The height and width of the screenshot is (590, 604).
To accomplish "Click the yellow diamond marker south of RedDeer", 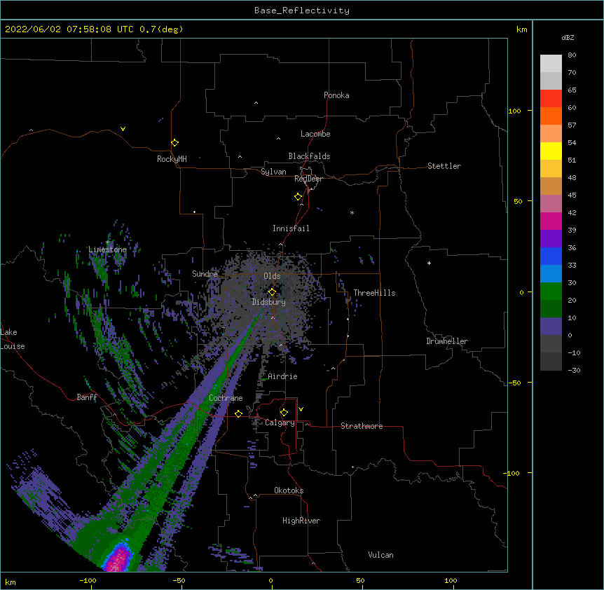I will (x=298, y=197).
